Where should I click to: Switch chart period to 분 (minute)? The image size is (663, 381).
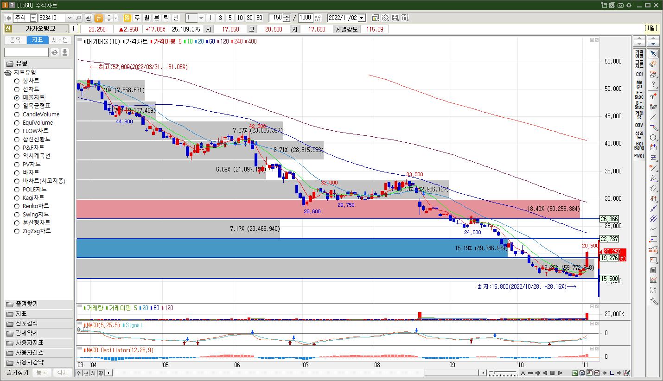click(157, 18)
